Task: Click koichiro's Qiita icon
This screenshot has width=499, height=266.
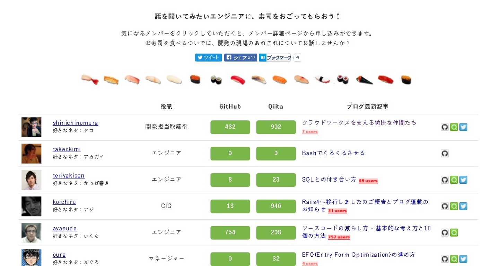Action: point(454,206)
